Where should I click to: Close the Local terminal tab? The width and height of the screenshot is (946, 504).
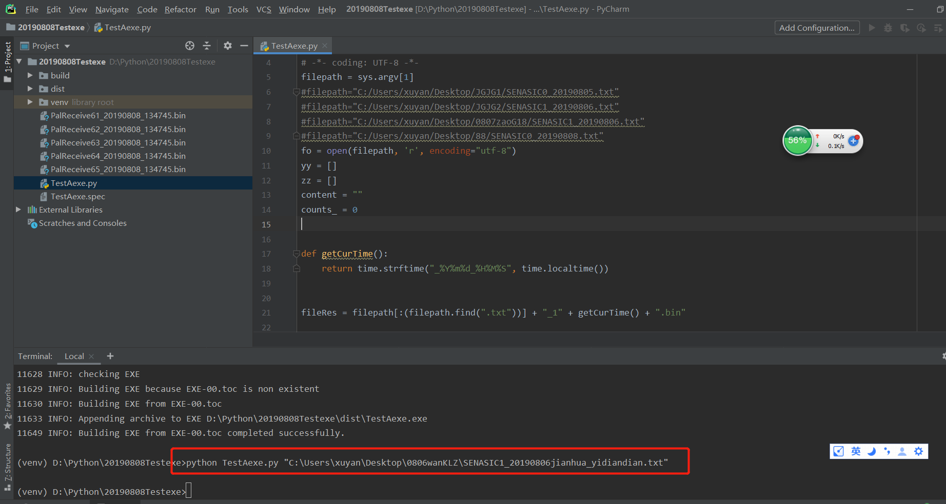(91, 356)
